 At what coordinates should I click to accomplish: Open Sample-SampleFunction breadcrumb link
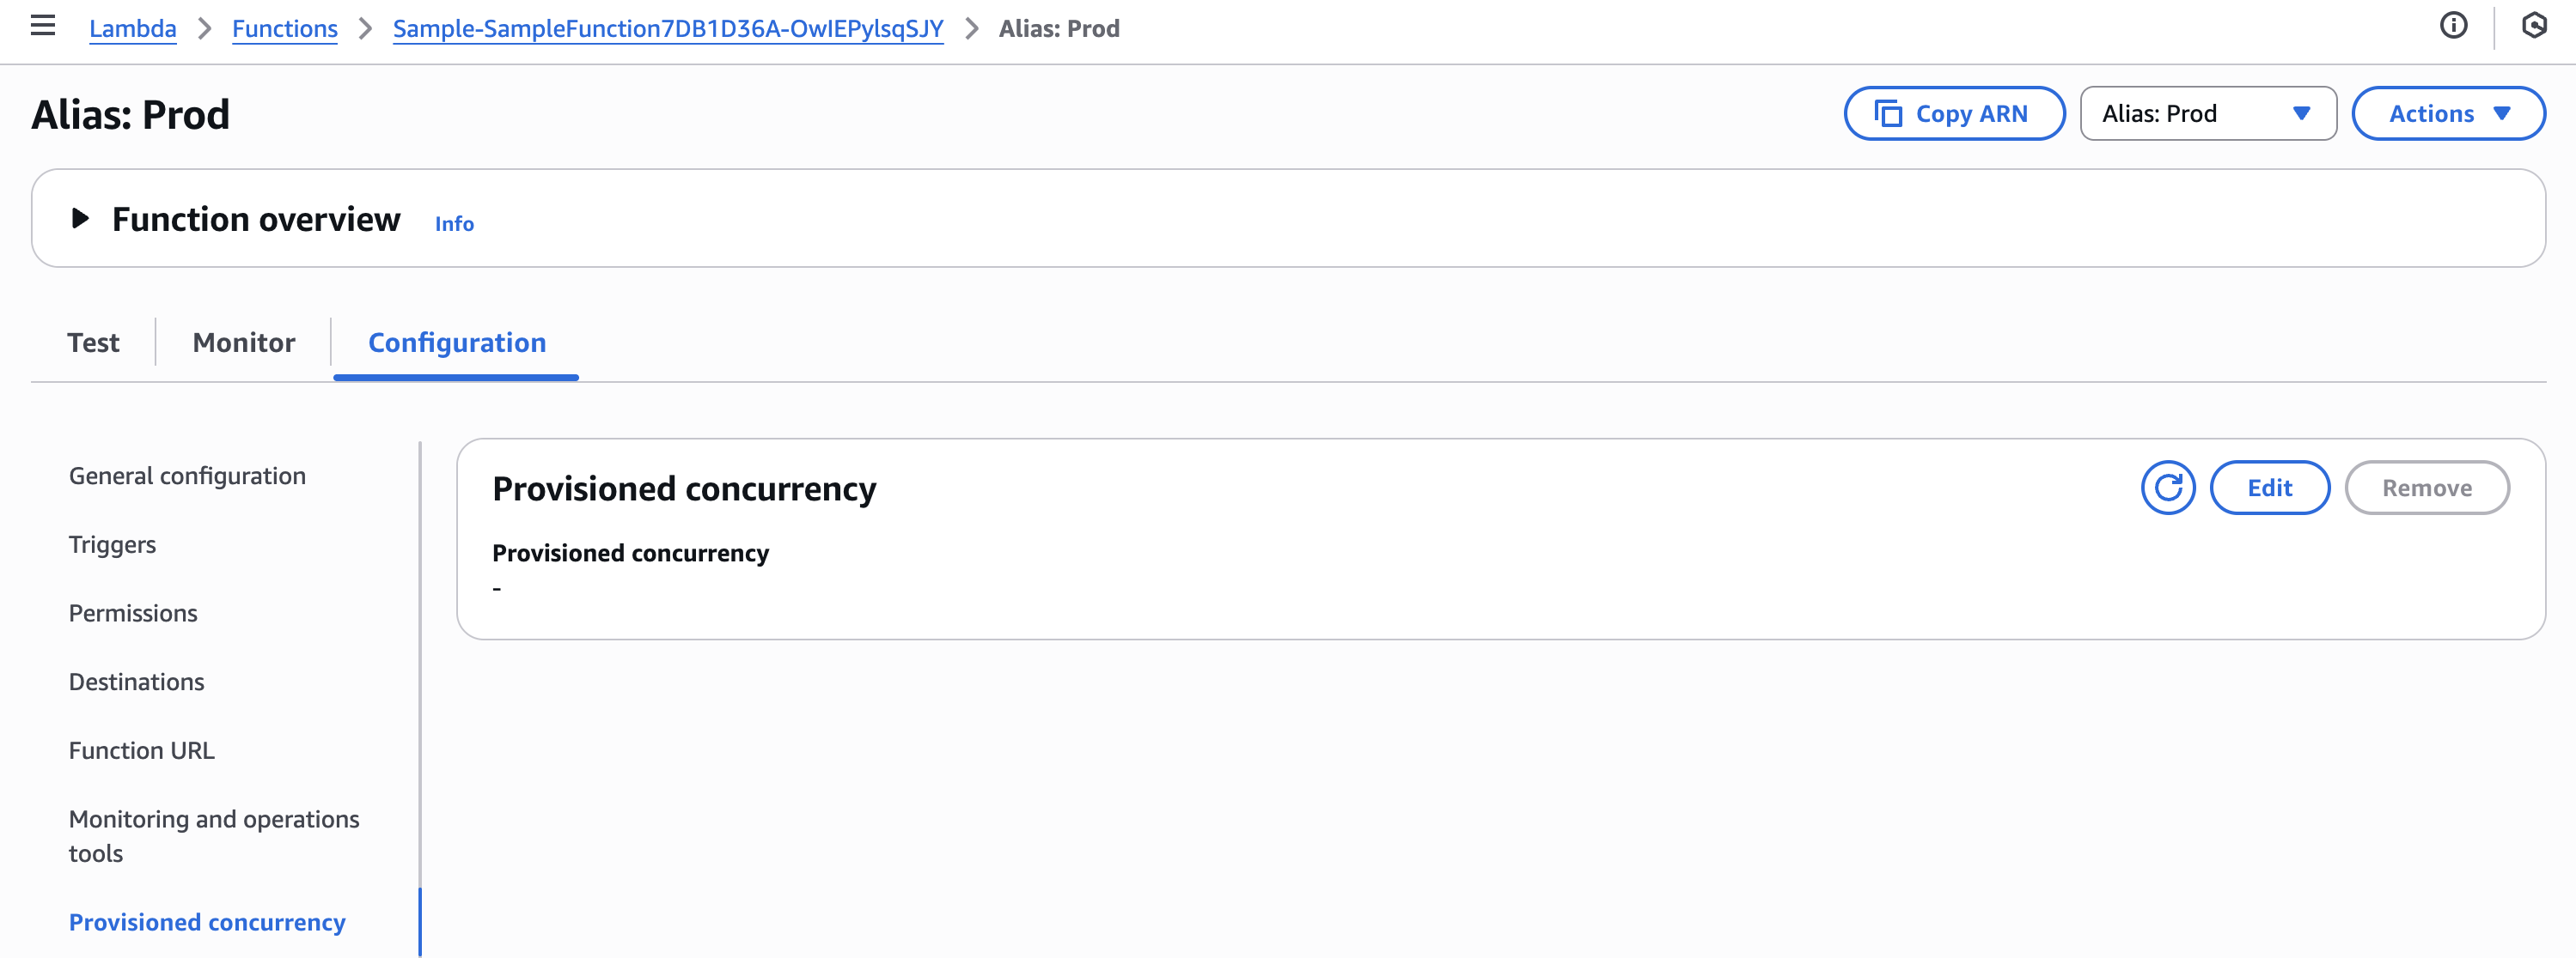[x=668, y=29]
